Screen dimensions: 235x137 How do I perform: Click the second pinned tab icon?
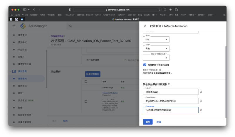click(x=16, y=19)
